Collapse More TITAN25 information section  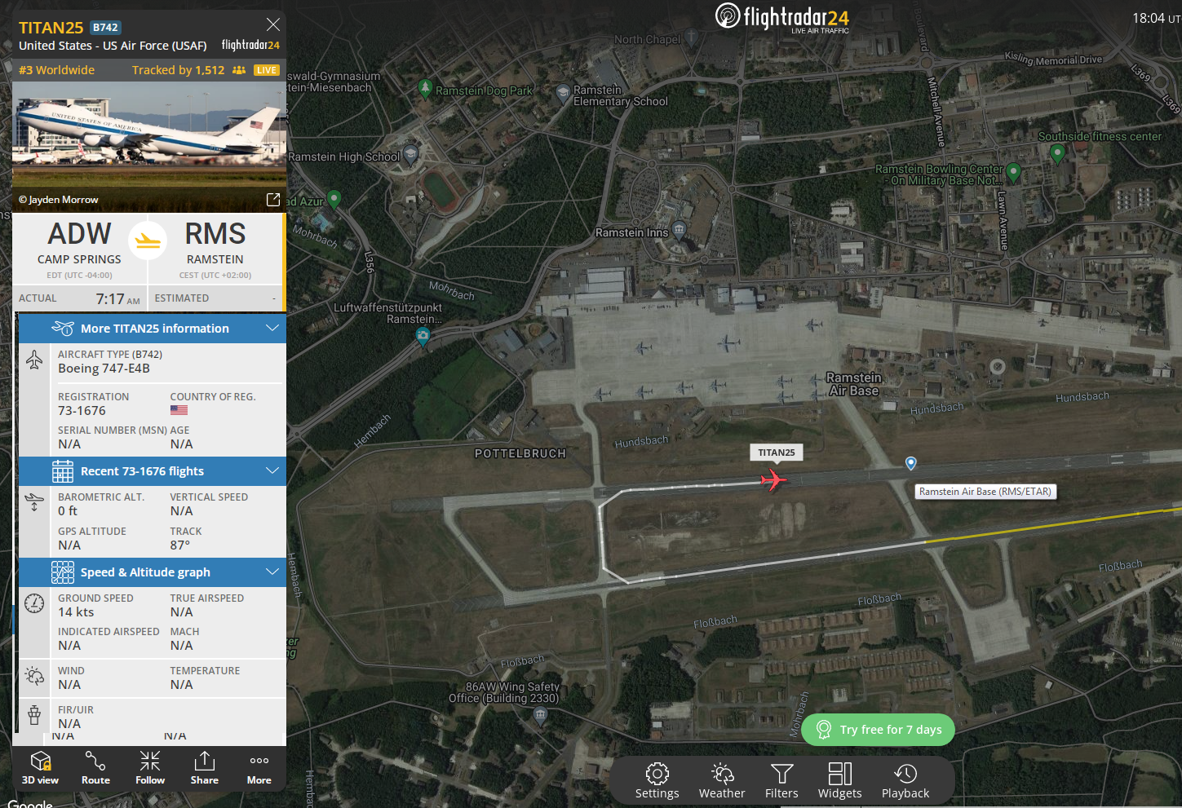pos(153,329)
